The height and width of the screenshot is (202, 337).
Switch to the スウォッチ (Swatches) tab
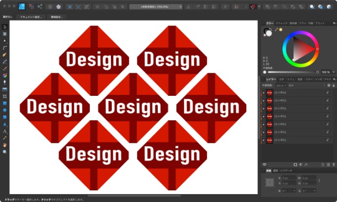click(x=281, y=23)
